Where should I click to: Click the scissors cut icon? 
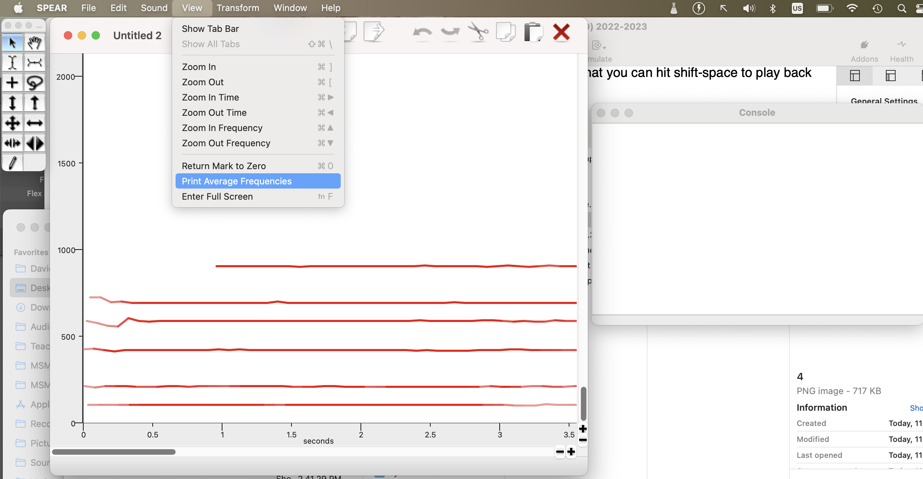point(478,32)
